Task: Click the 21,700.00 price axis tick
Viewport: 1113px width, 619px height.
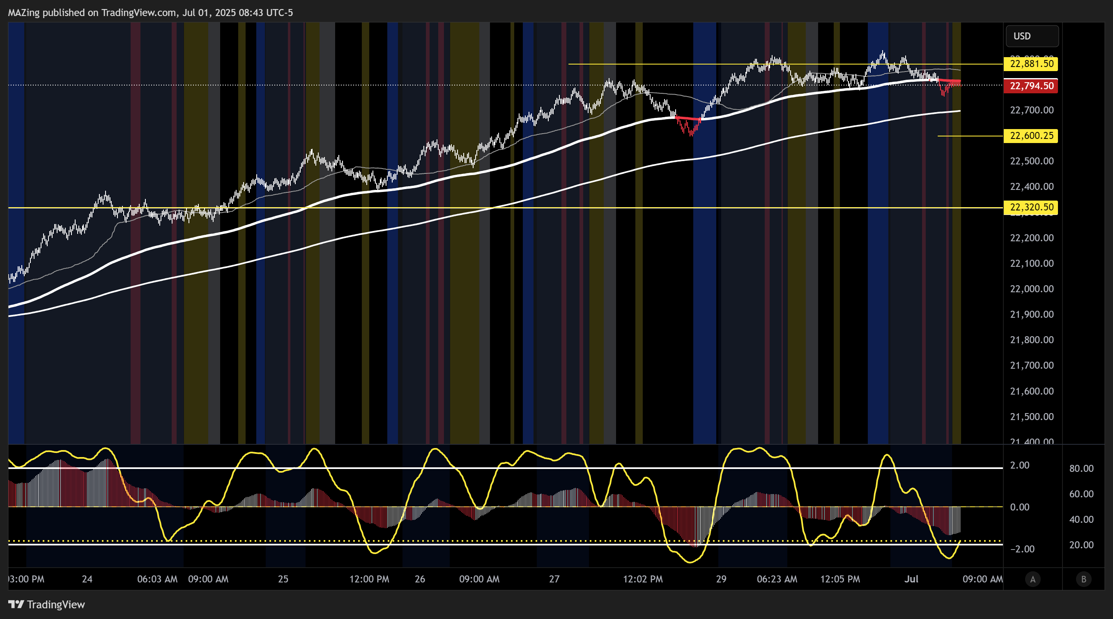Action: 1032,365
